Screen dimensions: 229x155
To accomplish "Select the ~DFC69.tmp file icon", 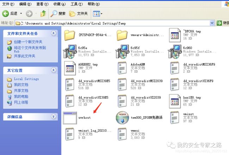I will [x=175, y=35].
